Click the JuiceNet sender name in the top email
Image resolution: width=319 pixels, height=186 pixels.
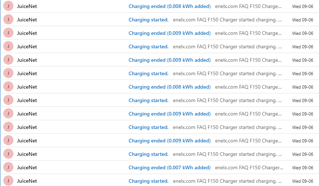pos(27,6)
